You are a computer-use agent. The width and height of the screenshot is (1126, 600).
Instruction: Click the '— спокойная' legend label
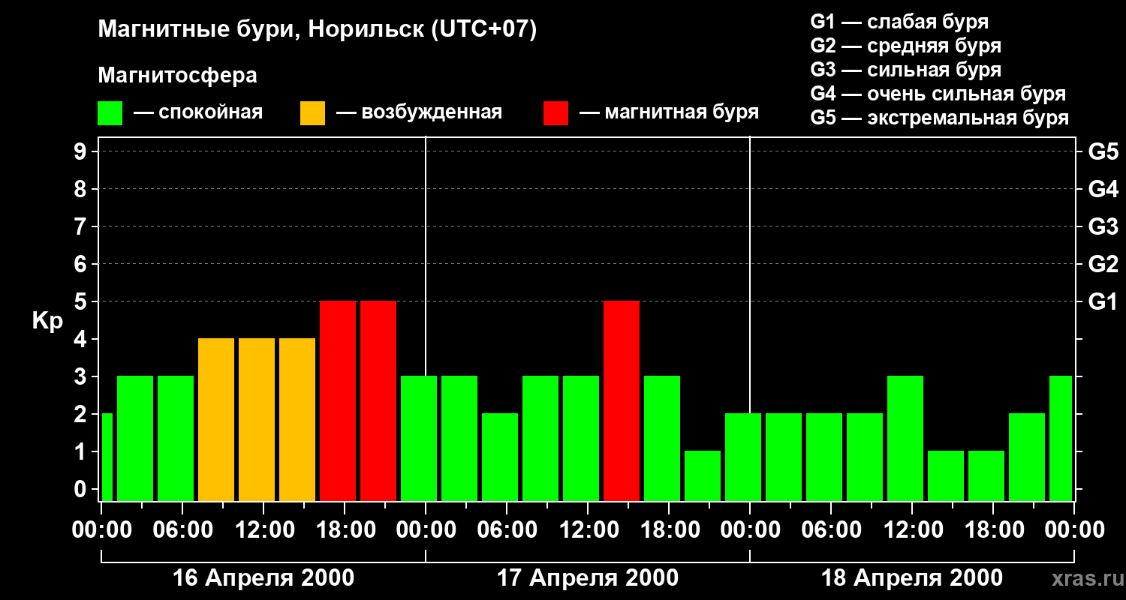coord(198,113)
